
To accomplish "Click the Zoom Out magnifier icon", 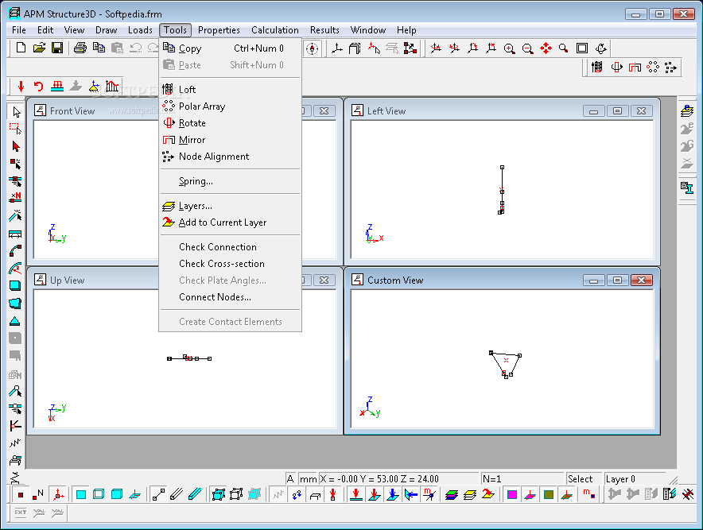I will click(x=528, y=48).
